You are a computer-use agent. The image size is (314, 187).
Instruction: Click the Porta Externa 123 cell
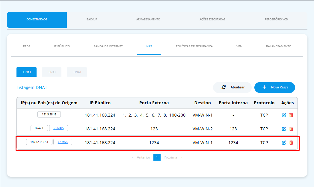point(154,129)
